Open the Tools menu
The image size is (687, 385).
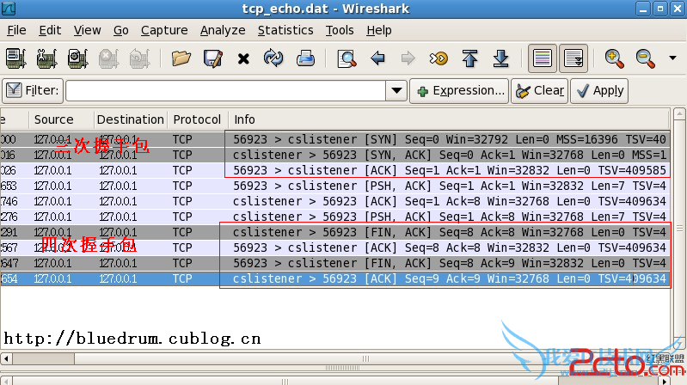pyautogui.click(x=340, y=30)
